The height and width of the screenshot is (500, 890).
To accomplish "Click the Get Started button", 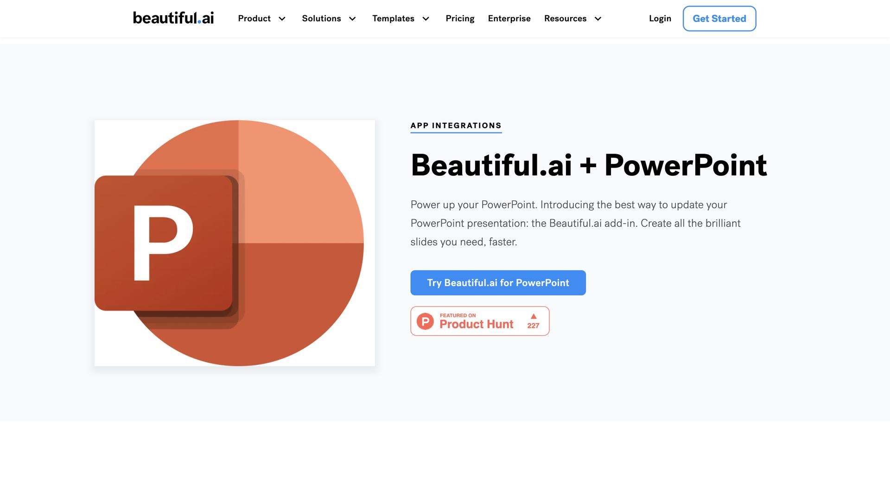I will tap(719, 19).
